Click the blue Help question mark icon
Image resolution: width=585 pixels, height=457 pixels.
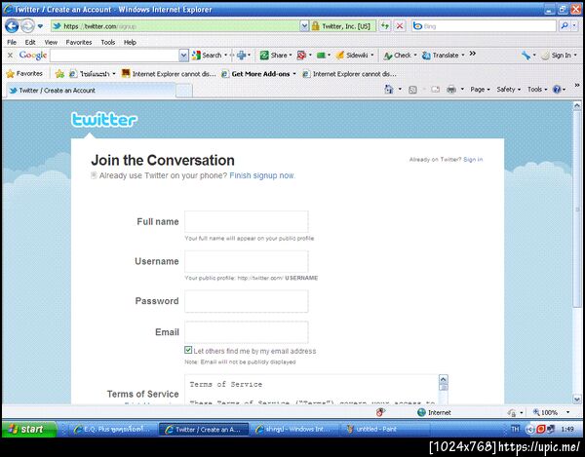coord(557,90)
